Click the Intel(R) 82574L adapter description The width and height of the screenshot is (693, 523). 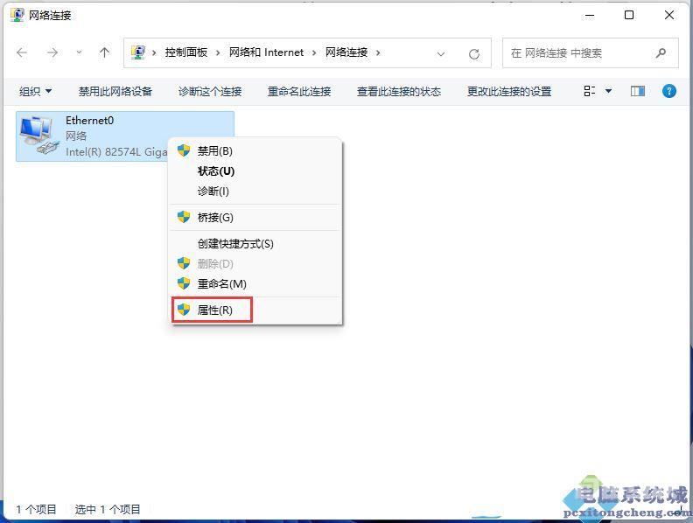pos(116,152)
